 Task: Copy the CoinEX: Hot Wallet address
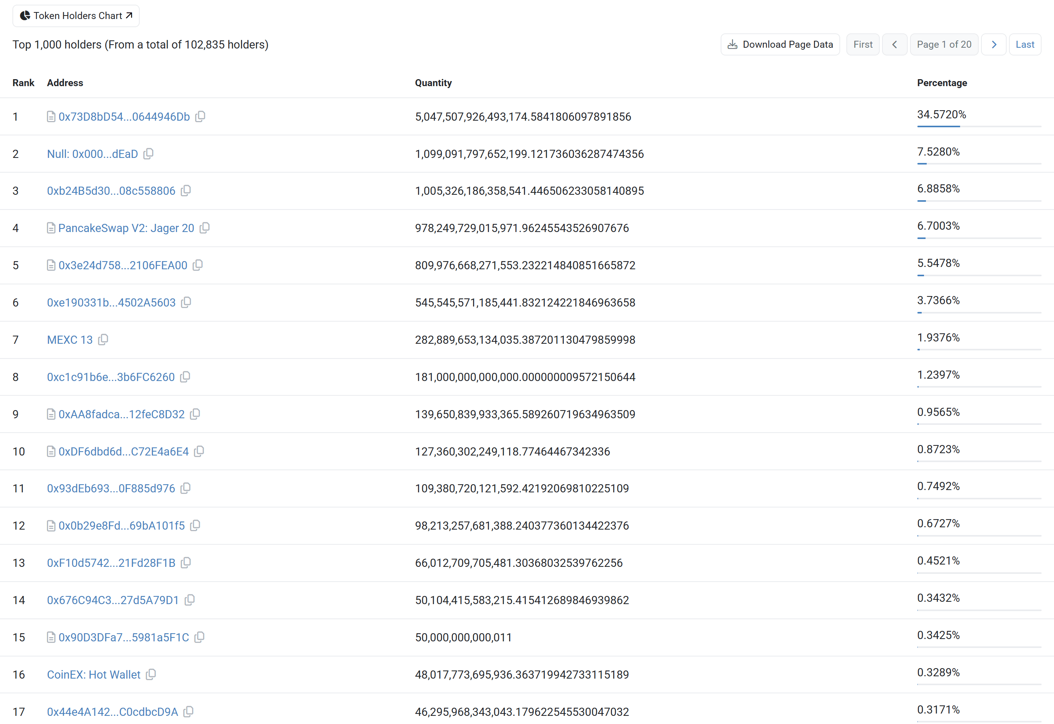[x=151, y=674]
